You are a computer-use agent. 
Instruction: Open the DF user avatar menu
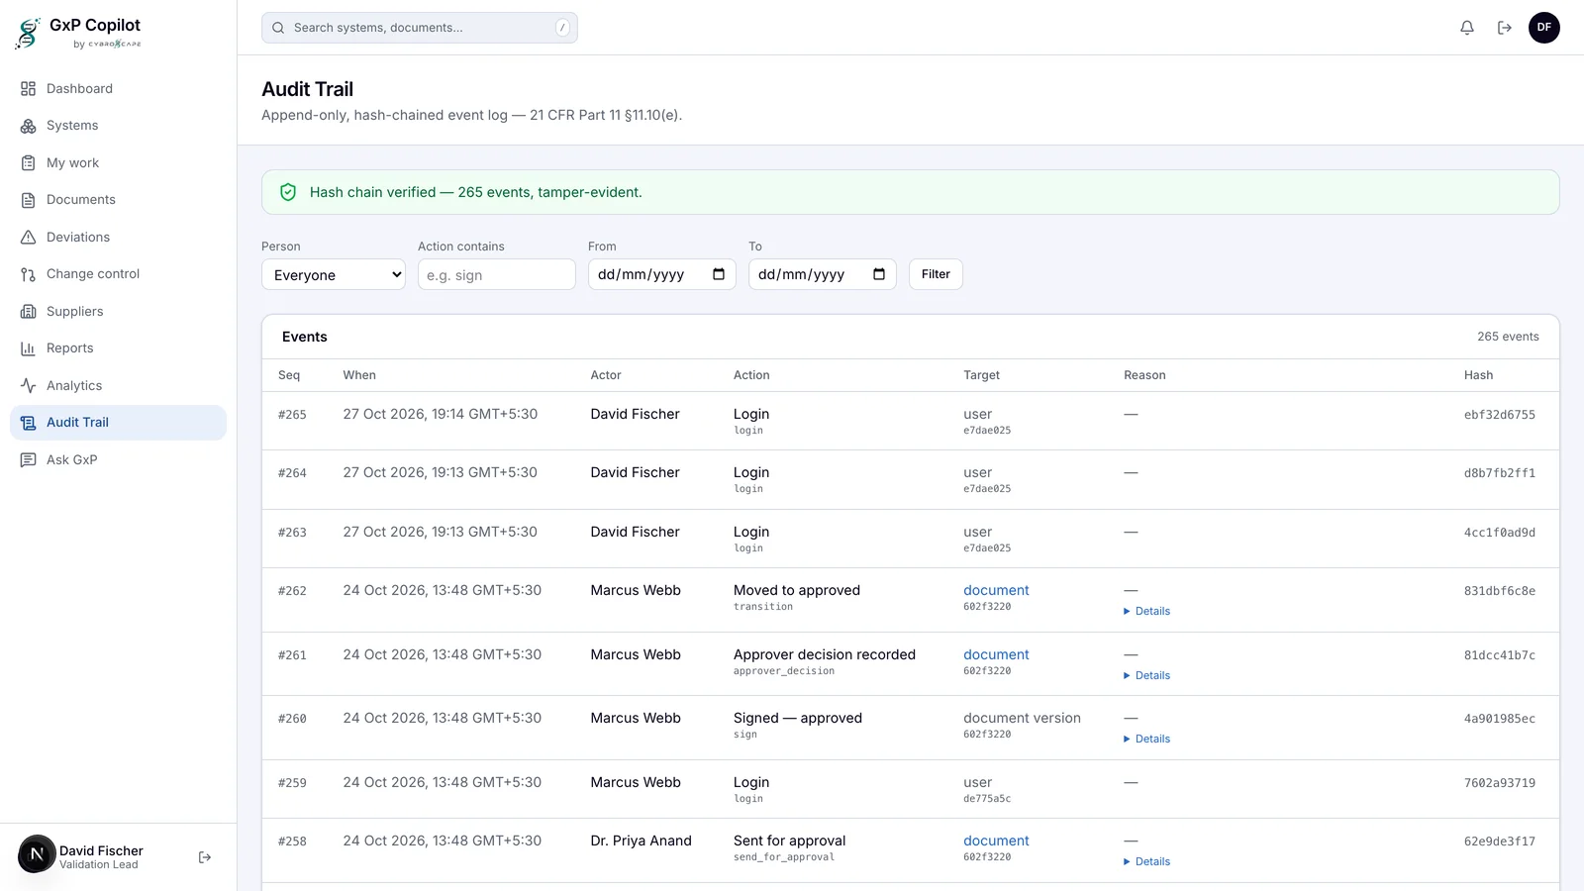click(x=1544, y=28)
